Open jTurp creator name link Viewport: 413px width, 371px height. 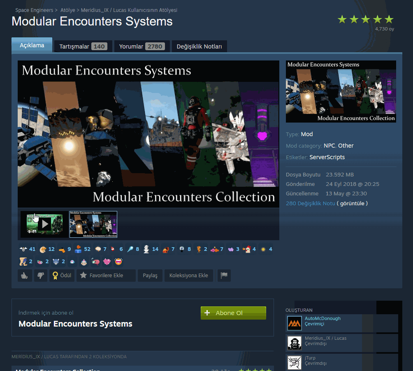coord(310,358)
